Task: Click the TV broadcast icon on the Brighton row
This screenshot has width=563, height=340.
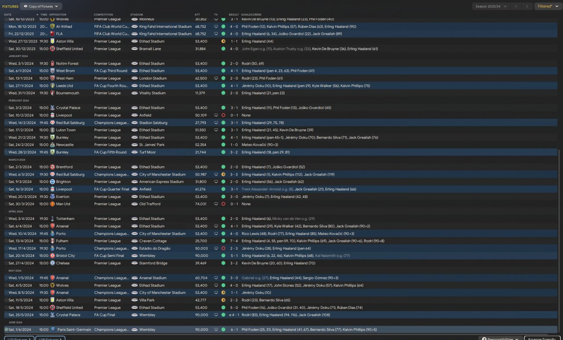Action: [216, 182]
